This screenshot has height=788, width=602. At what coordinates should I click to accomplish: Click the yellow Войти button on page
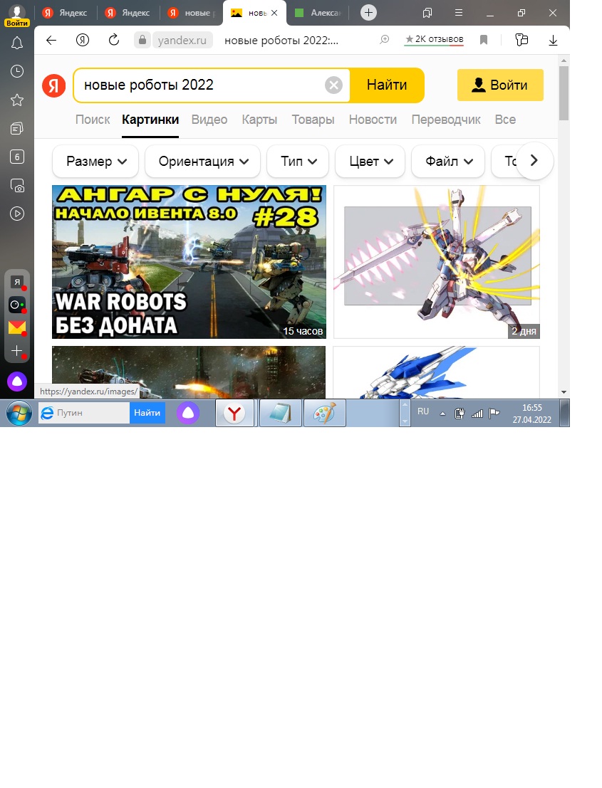tap(500, 85)
